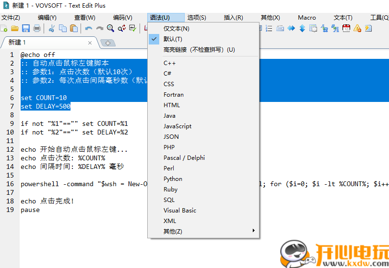The height and width of the screenshot is (268, 389).
Task: Click the horizontal double-arrow icon
Action: (291, 28)
